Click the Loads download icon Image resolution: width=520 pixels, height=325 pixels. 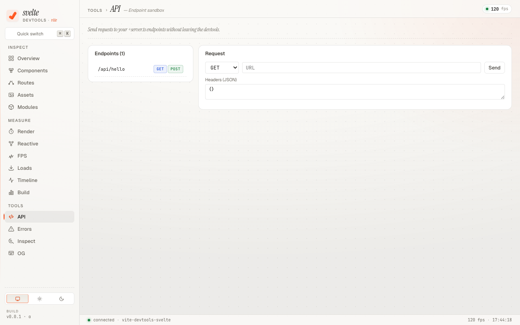[x=11, y=168]
